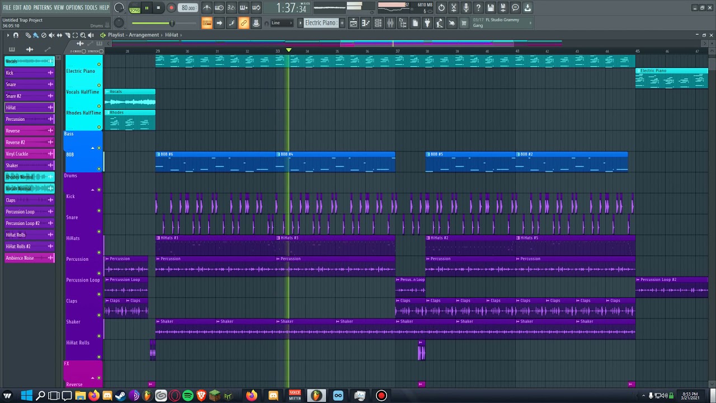Toggle the metronome icon
Image resolution: width=716 pixels, height=403 pixels.
[x=207, y=8]
